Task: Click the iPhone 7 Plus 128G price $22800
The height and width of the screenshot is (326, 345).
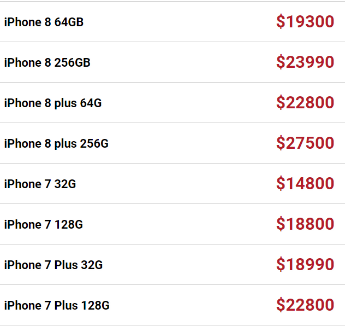Action: (x=305, y=305)
